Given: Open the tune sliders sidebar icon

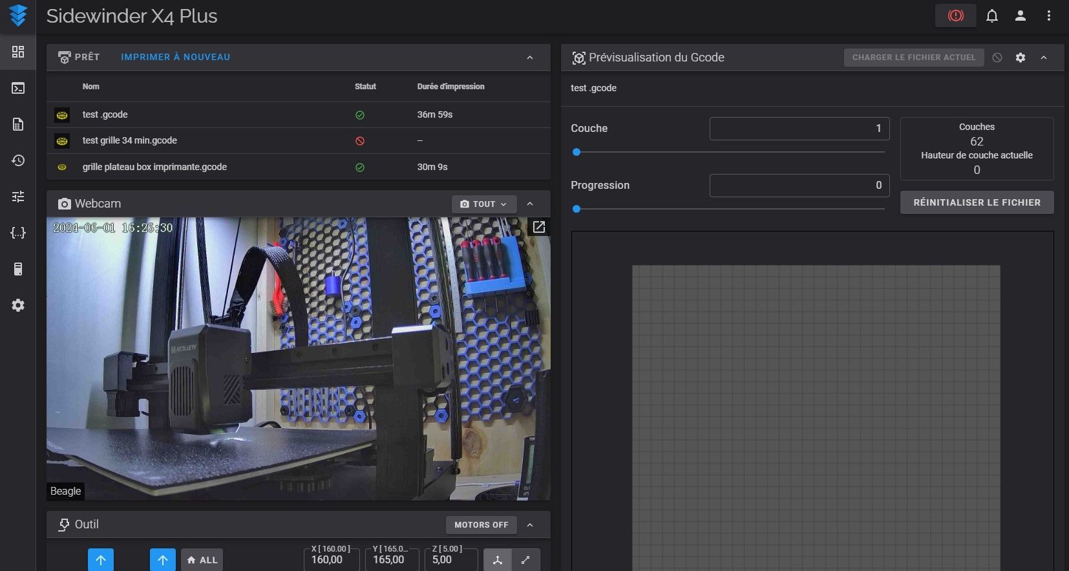Looking at the screenshot, I should 18,197.
